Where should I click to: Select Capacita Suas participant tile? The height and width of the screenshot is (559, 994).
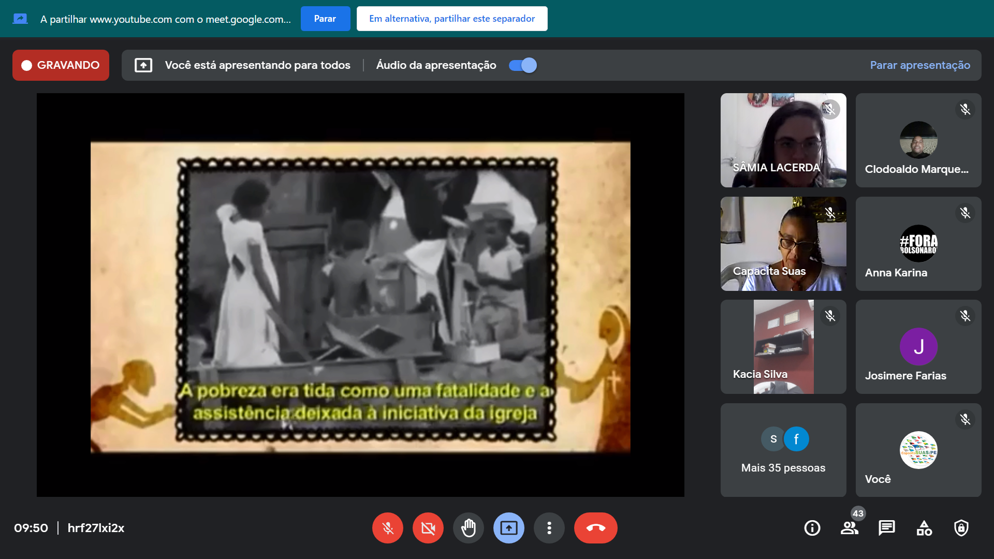783,244
